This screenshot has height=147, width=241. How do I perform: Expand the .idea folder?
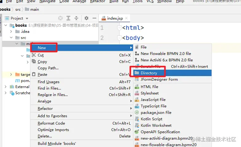[x=11, y=31]
